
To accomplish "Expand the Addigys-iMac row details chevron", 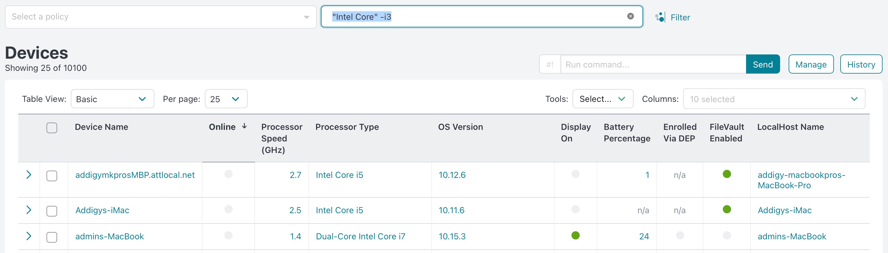I will [29, 210].
